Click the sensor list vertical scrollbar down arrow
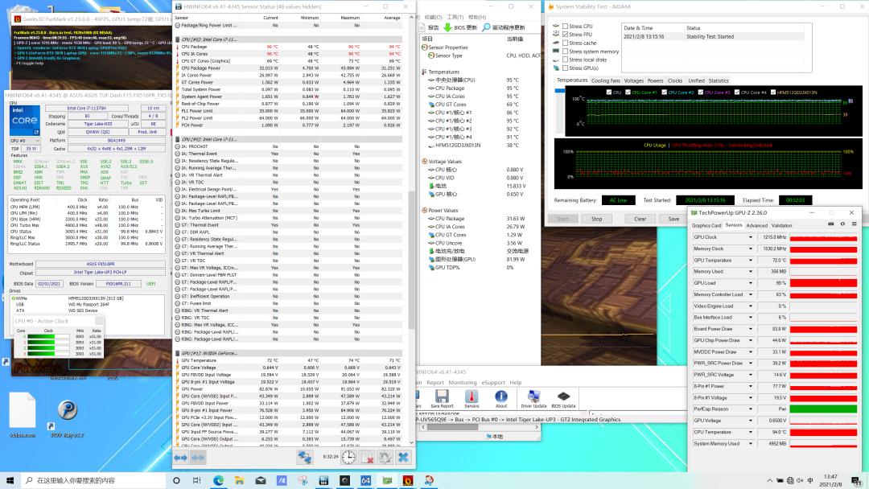 coord(410,441)
